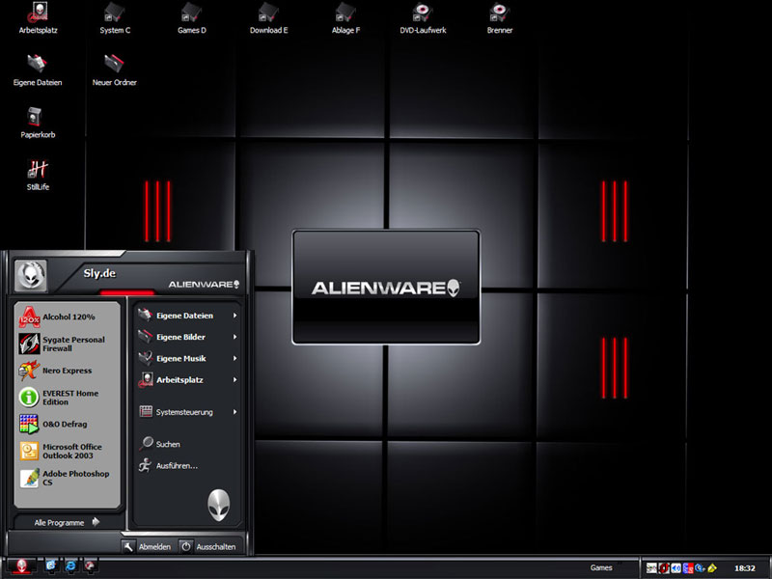Screen dimensions: 772x579
Task: Open the Download E drive shortcut
Action: point(268,18)
